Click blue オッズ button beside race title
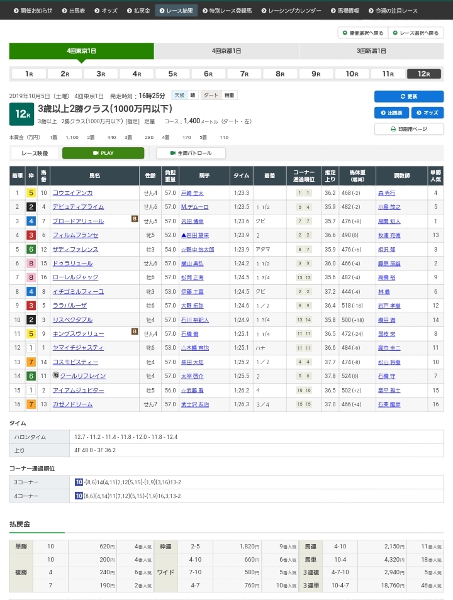Viewport: 453px width, 600px height. (x=427, y=113)
